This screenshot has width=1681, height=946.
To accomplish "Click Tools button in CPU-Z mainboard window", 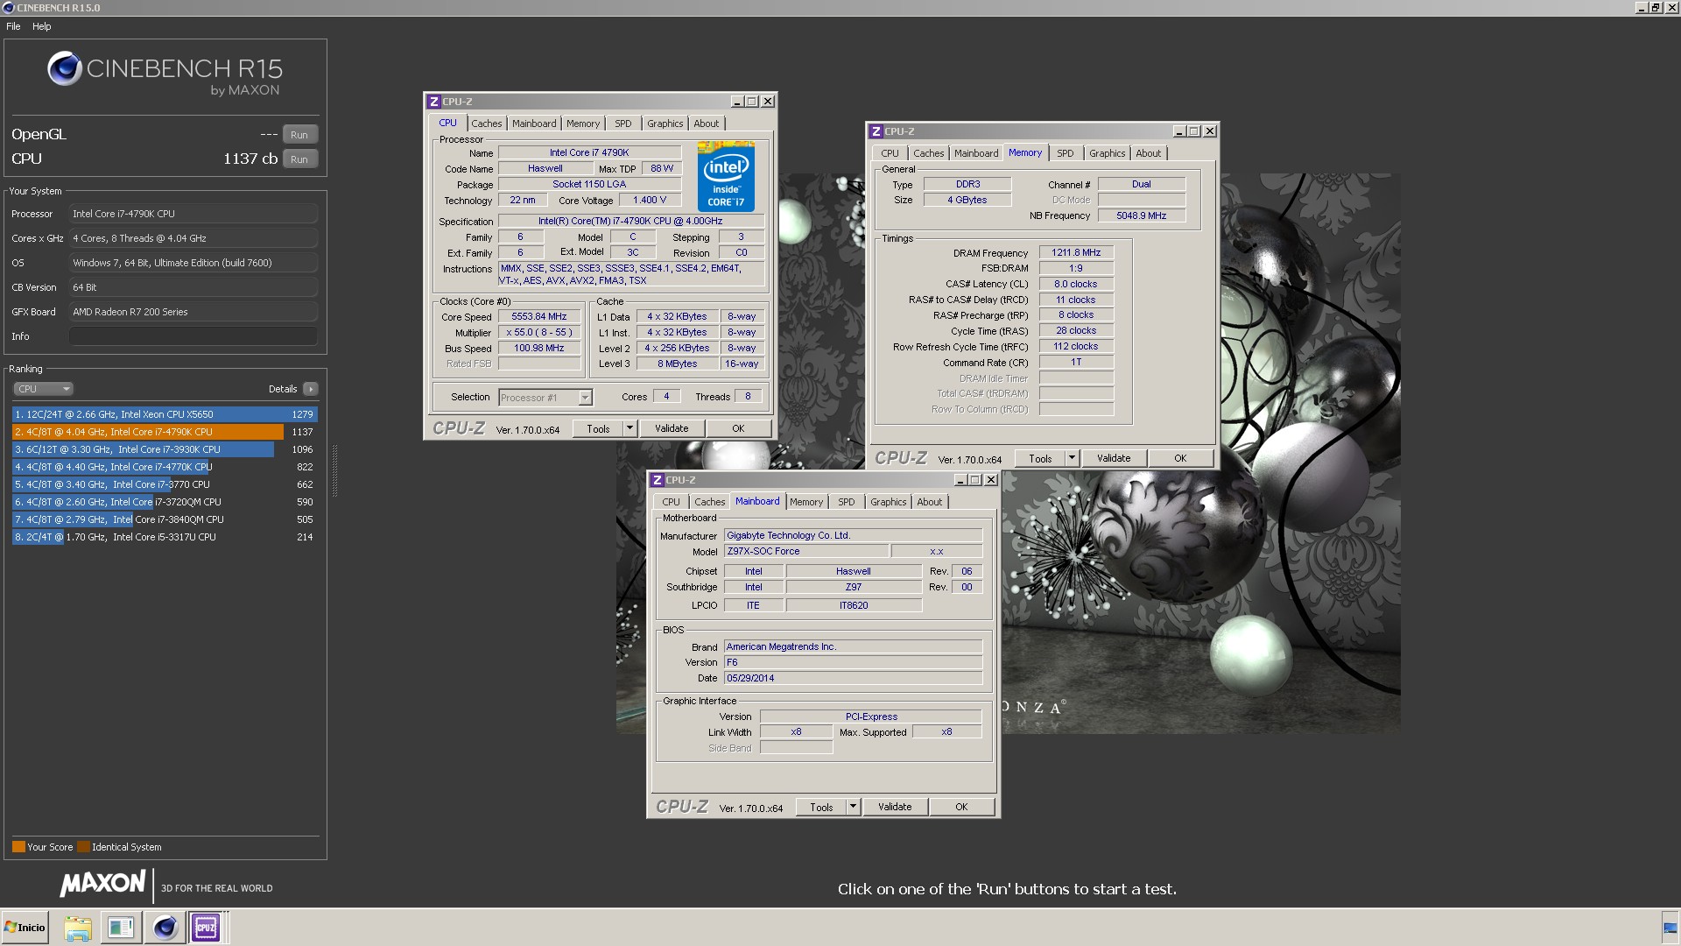I will coord(822,807).
